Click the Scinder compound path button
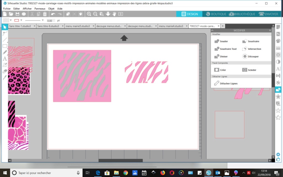The image size is (283, 177). pyautogui.click(x=249, y=70)
